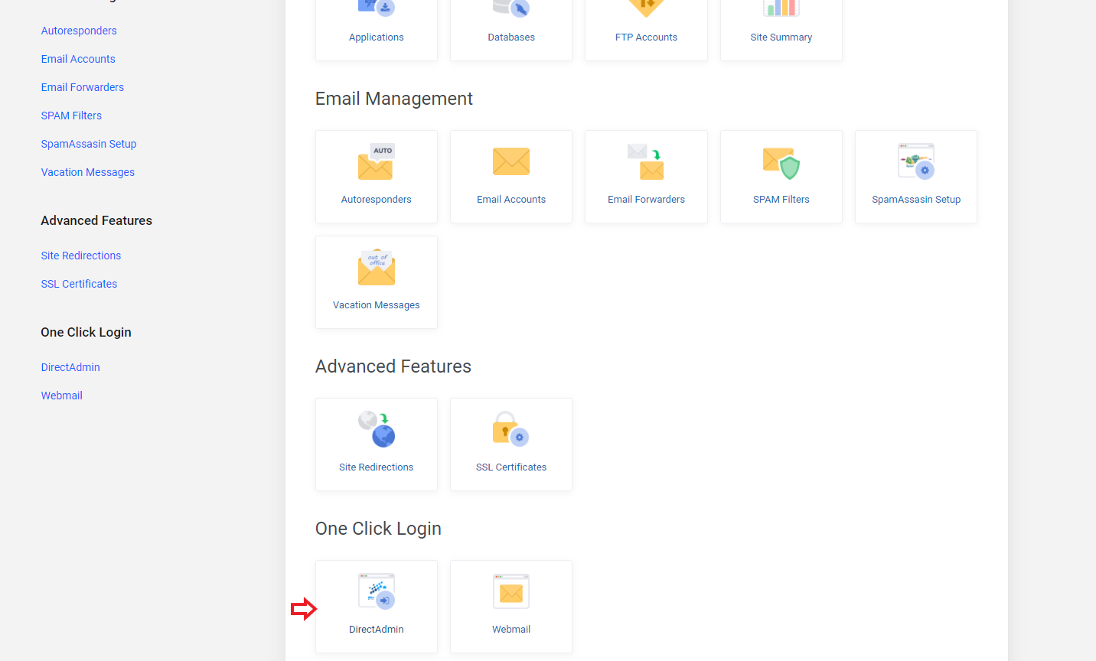
Task: Launch the DirectAdmin one-click login icon
Action: point(376,592)
